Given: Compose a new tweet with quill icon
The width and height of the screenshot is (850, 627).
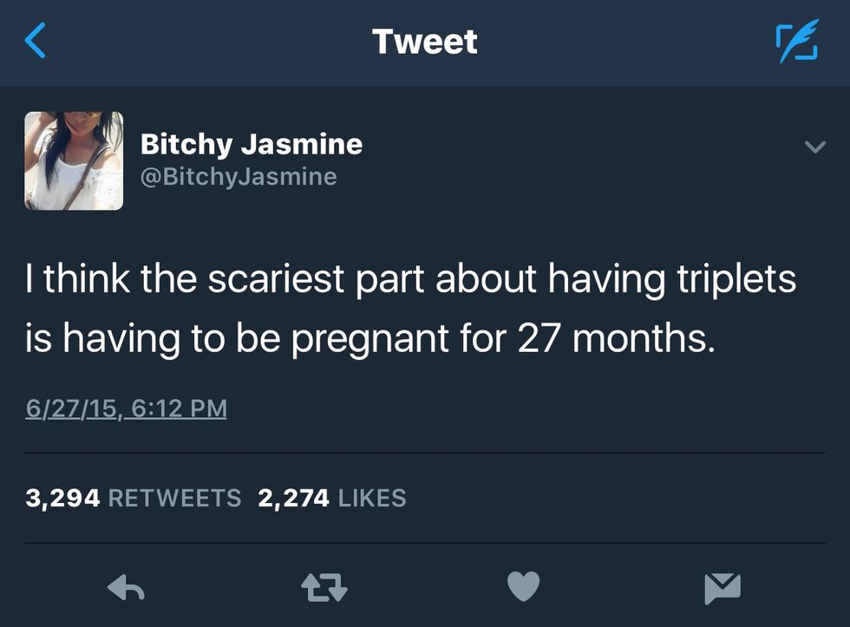Looking at the screenshot, I should point(795,42).
